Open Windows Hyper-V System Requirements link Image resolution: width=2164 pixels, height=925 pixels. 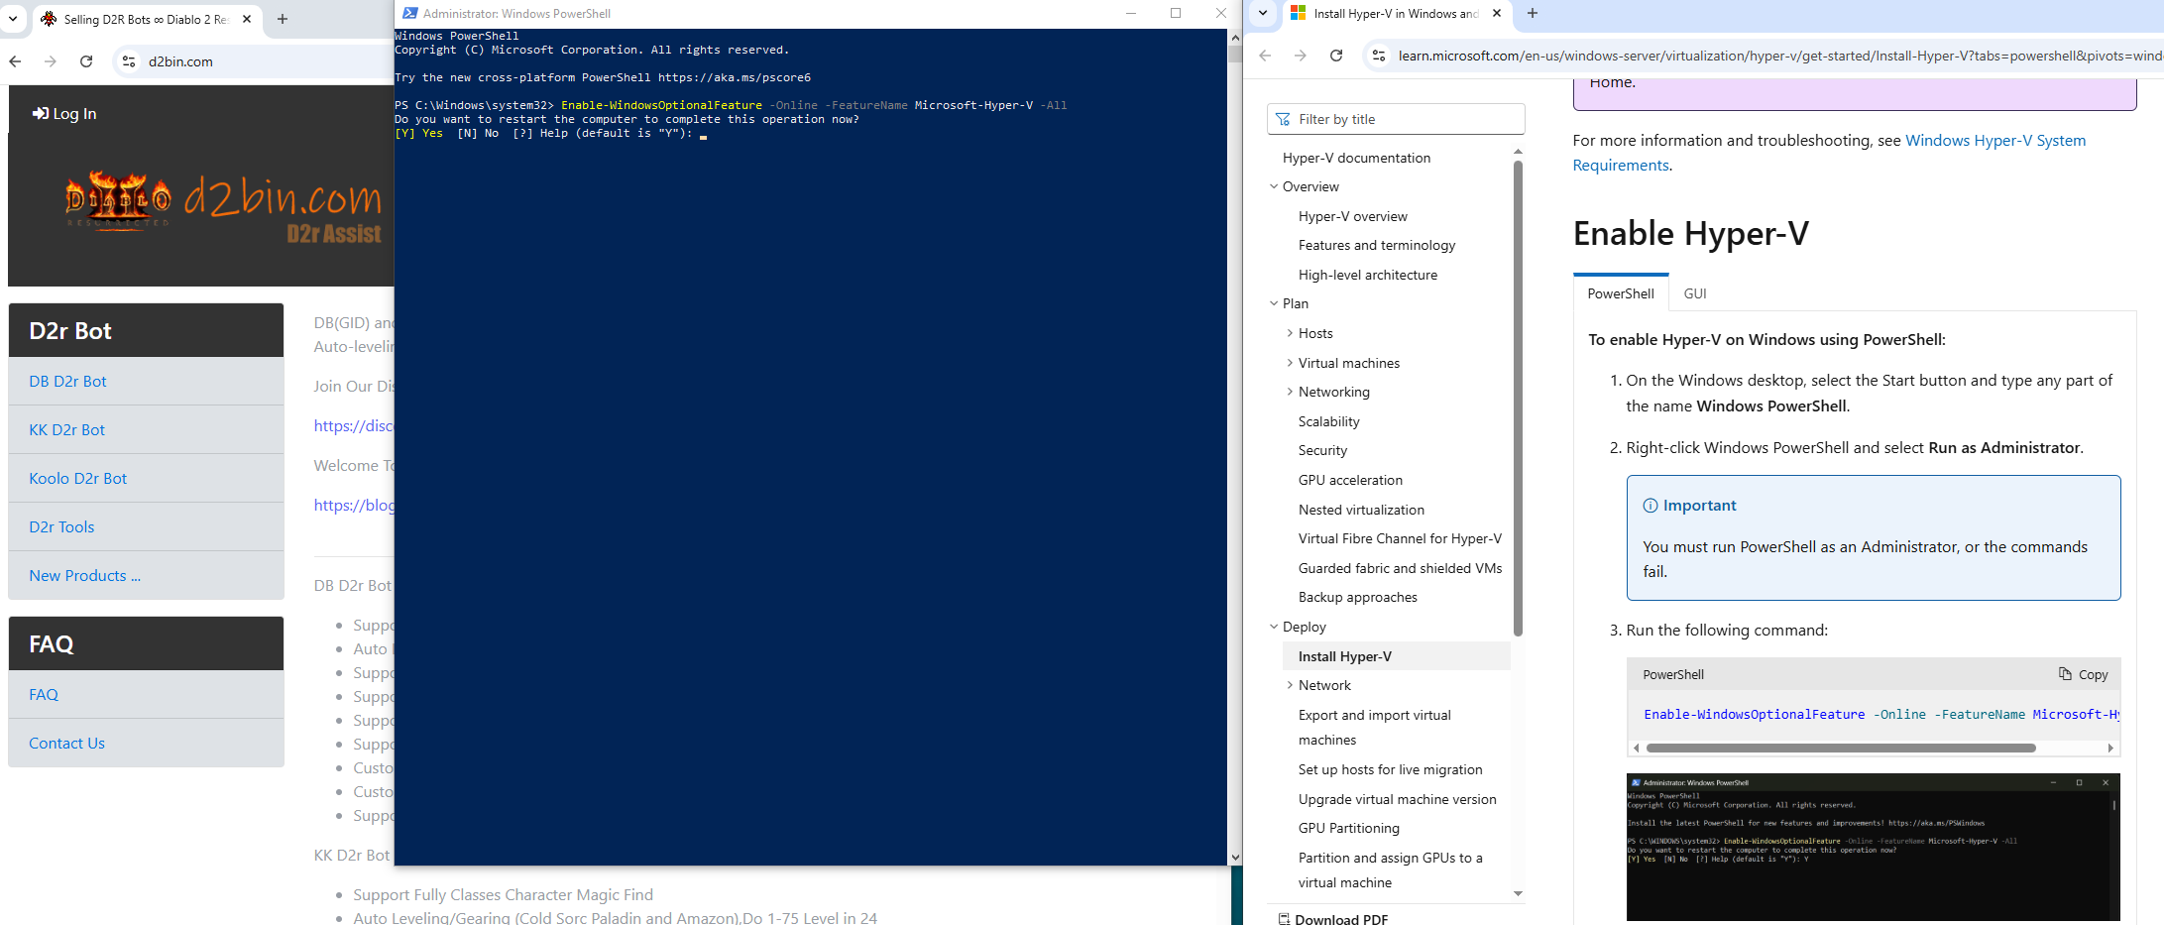[x=1829, y=153]
